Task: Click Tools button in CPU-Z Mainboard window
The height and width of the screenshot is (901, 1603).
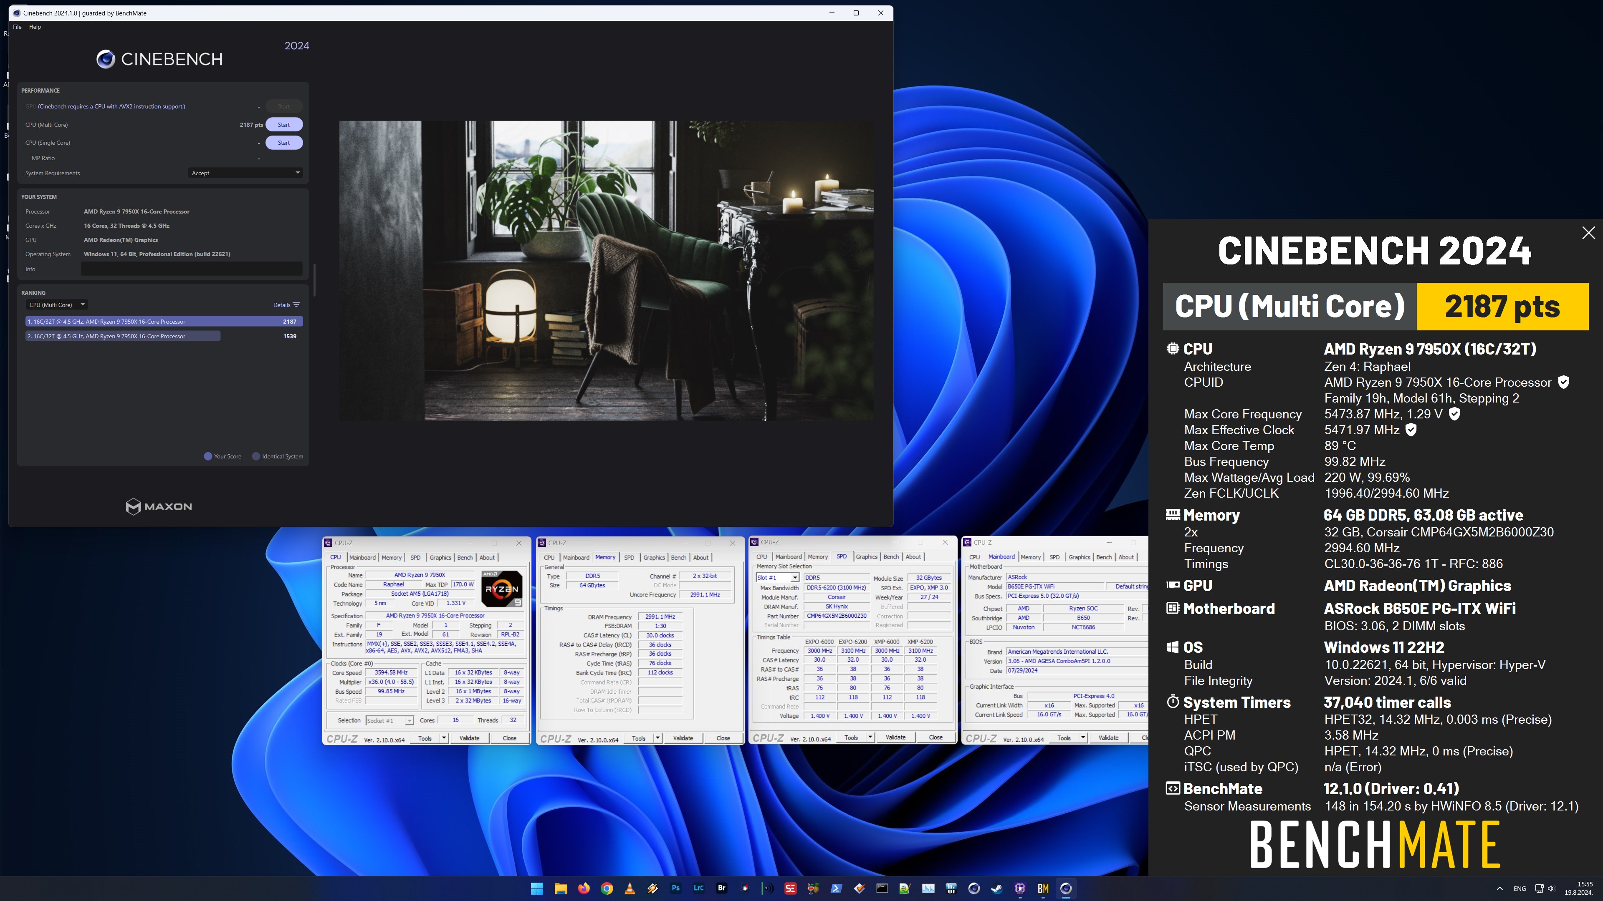Action: click(1064, 738)
